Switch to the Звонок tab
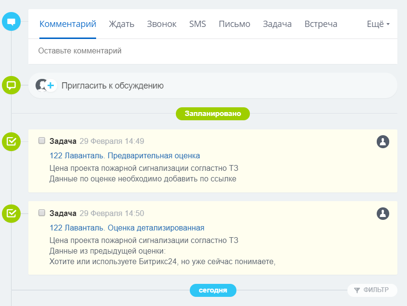Screen dimensions: 407x306 [x=161, y=24]
